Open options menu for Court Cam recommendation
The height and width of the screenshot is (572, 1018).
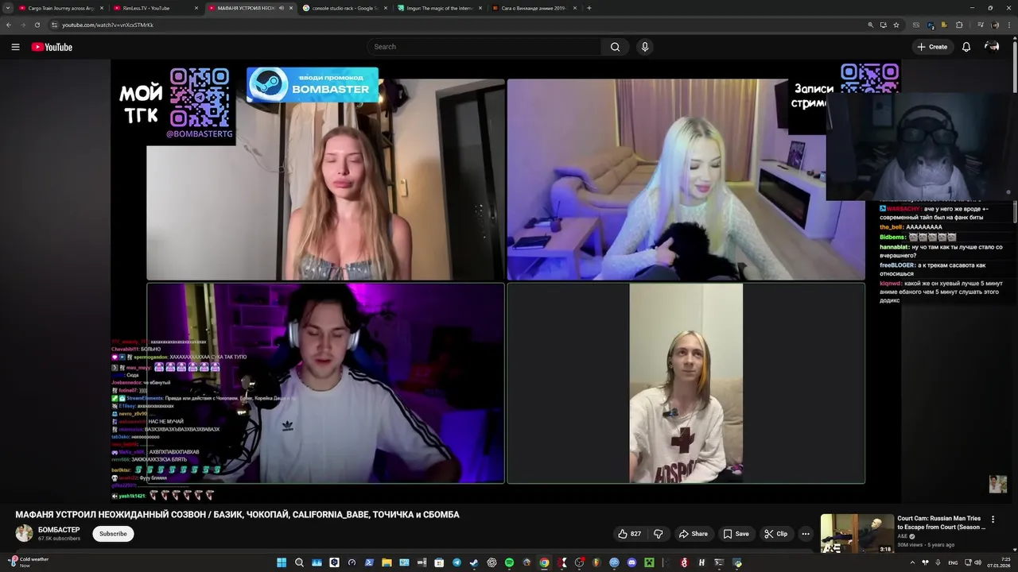point(993,520)
